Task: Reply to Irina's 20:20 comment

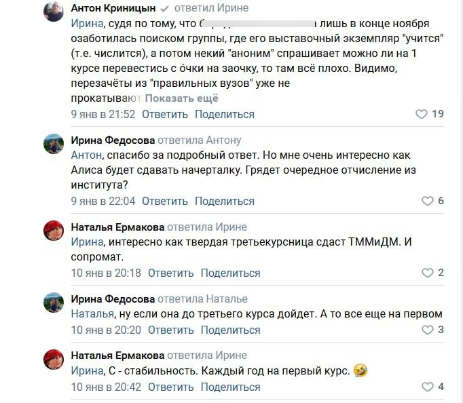Action: (x=170, y=330)
